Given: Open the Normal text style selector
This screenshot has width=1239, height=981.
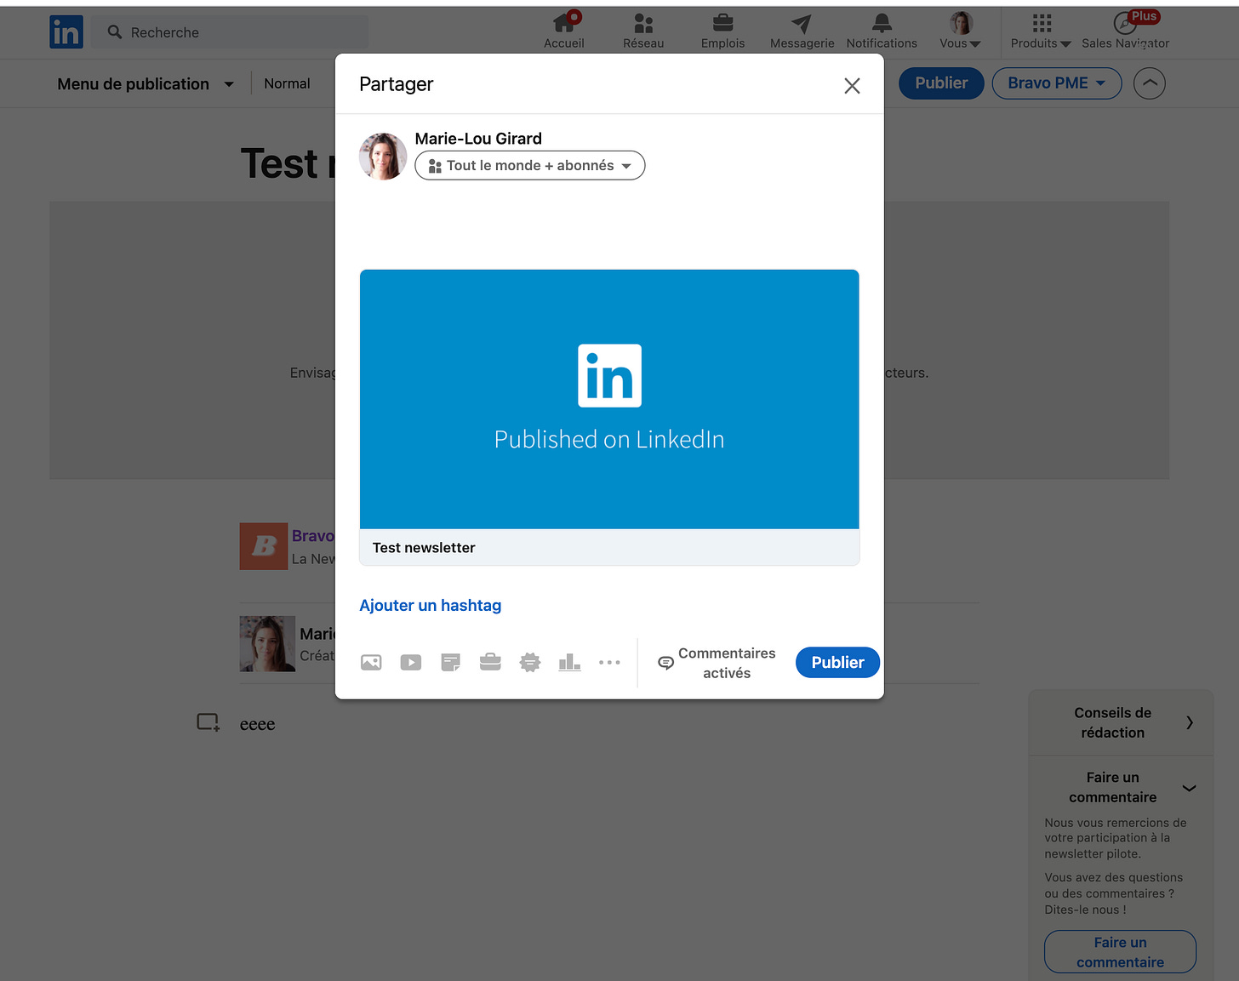Looking at the screenshot, I should pos(287,83).
